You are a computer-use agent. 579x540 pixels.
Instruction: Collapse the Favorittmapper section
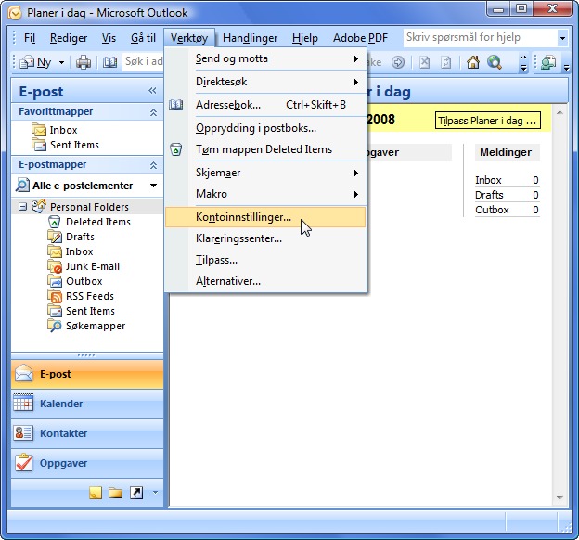tap(153, 111)
